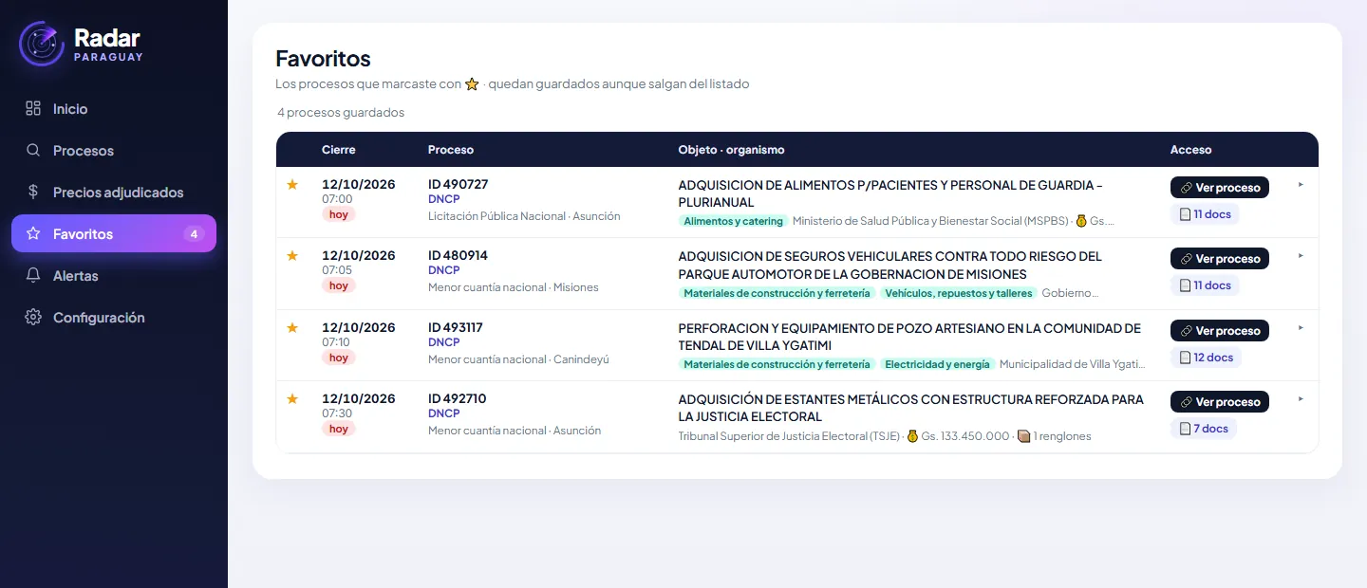Open Precios adjudicados section
The height and width of the screenshot is (588, 1367).
pos(114,192)
